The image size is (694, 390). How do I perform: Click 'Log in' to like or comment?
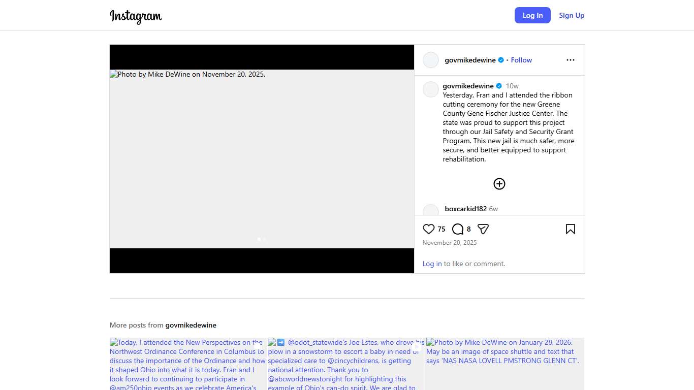click(x=432, y=264)
